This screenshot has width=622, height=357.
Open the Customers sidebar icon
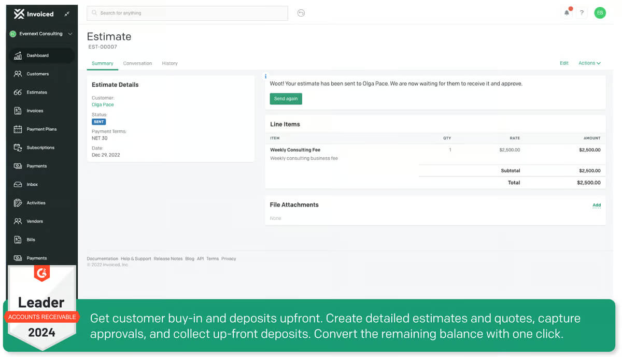tap(18, 74)
